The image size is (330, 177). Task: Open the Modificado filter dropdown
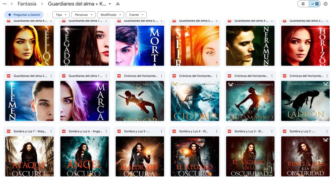(110, 15)
